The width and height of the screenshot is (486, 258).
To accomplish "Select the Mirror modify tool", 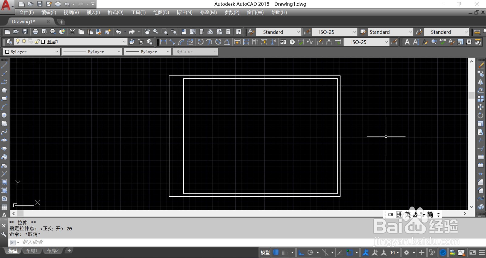I will [x=481, y=82].
